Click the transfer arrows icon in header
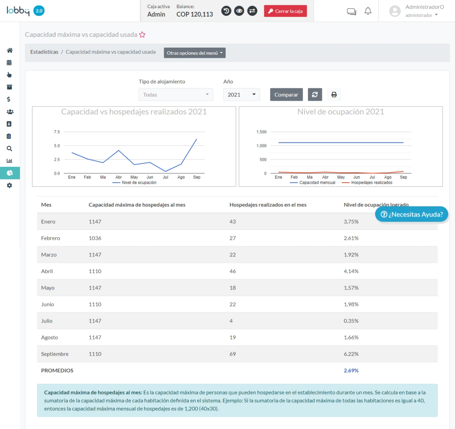This screenshot has height=429, width=455. click(x=252, y=11)
